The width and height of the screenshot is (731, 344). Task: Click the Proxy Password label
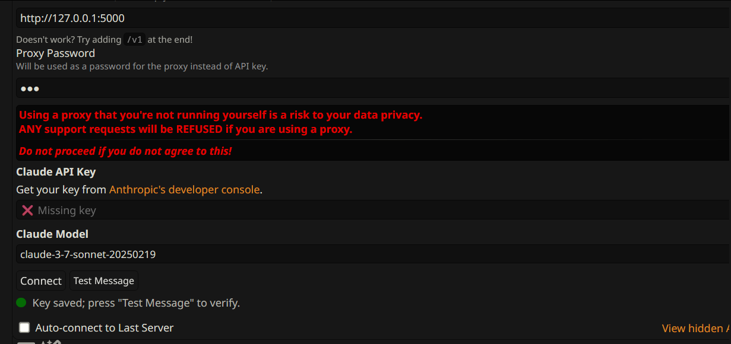tap(55, 53)
